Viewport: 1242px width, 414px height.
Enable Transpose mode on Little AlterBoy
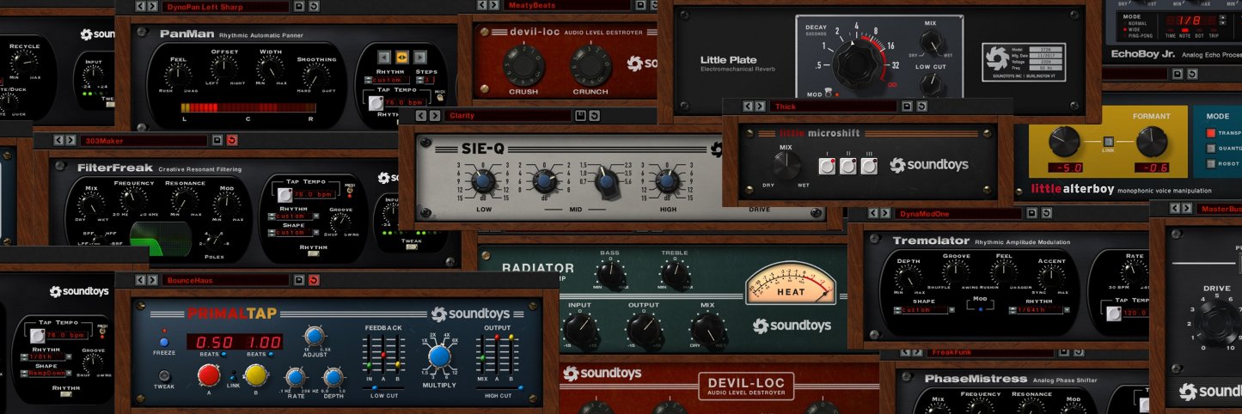[1211, 134]
